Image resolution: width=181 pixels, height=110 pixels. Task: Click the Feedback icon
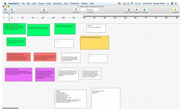(175, 10)
